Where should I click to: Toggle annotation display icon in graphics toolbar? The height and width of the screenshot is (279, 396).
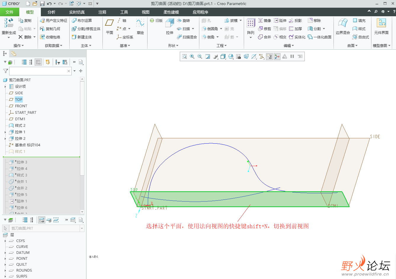(269, 56)
